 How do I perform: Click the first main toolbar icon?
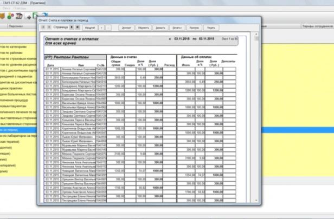3,16
